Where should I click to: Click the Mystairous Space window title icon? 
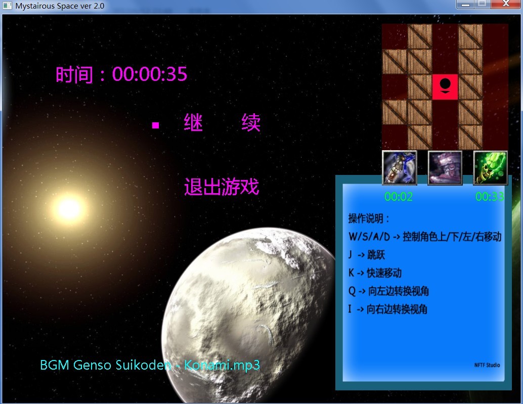point(8,6)
